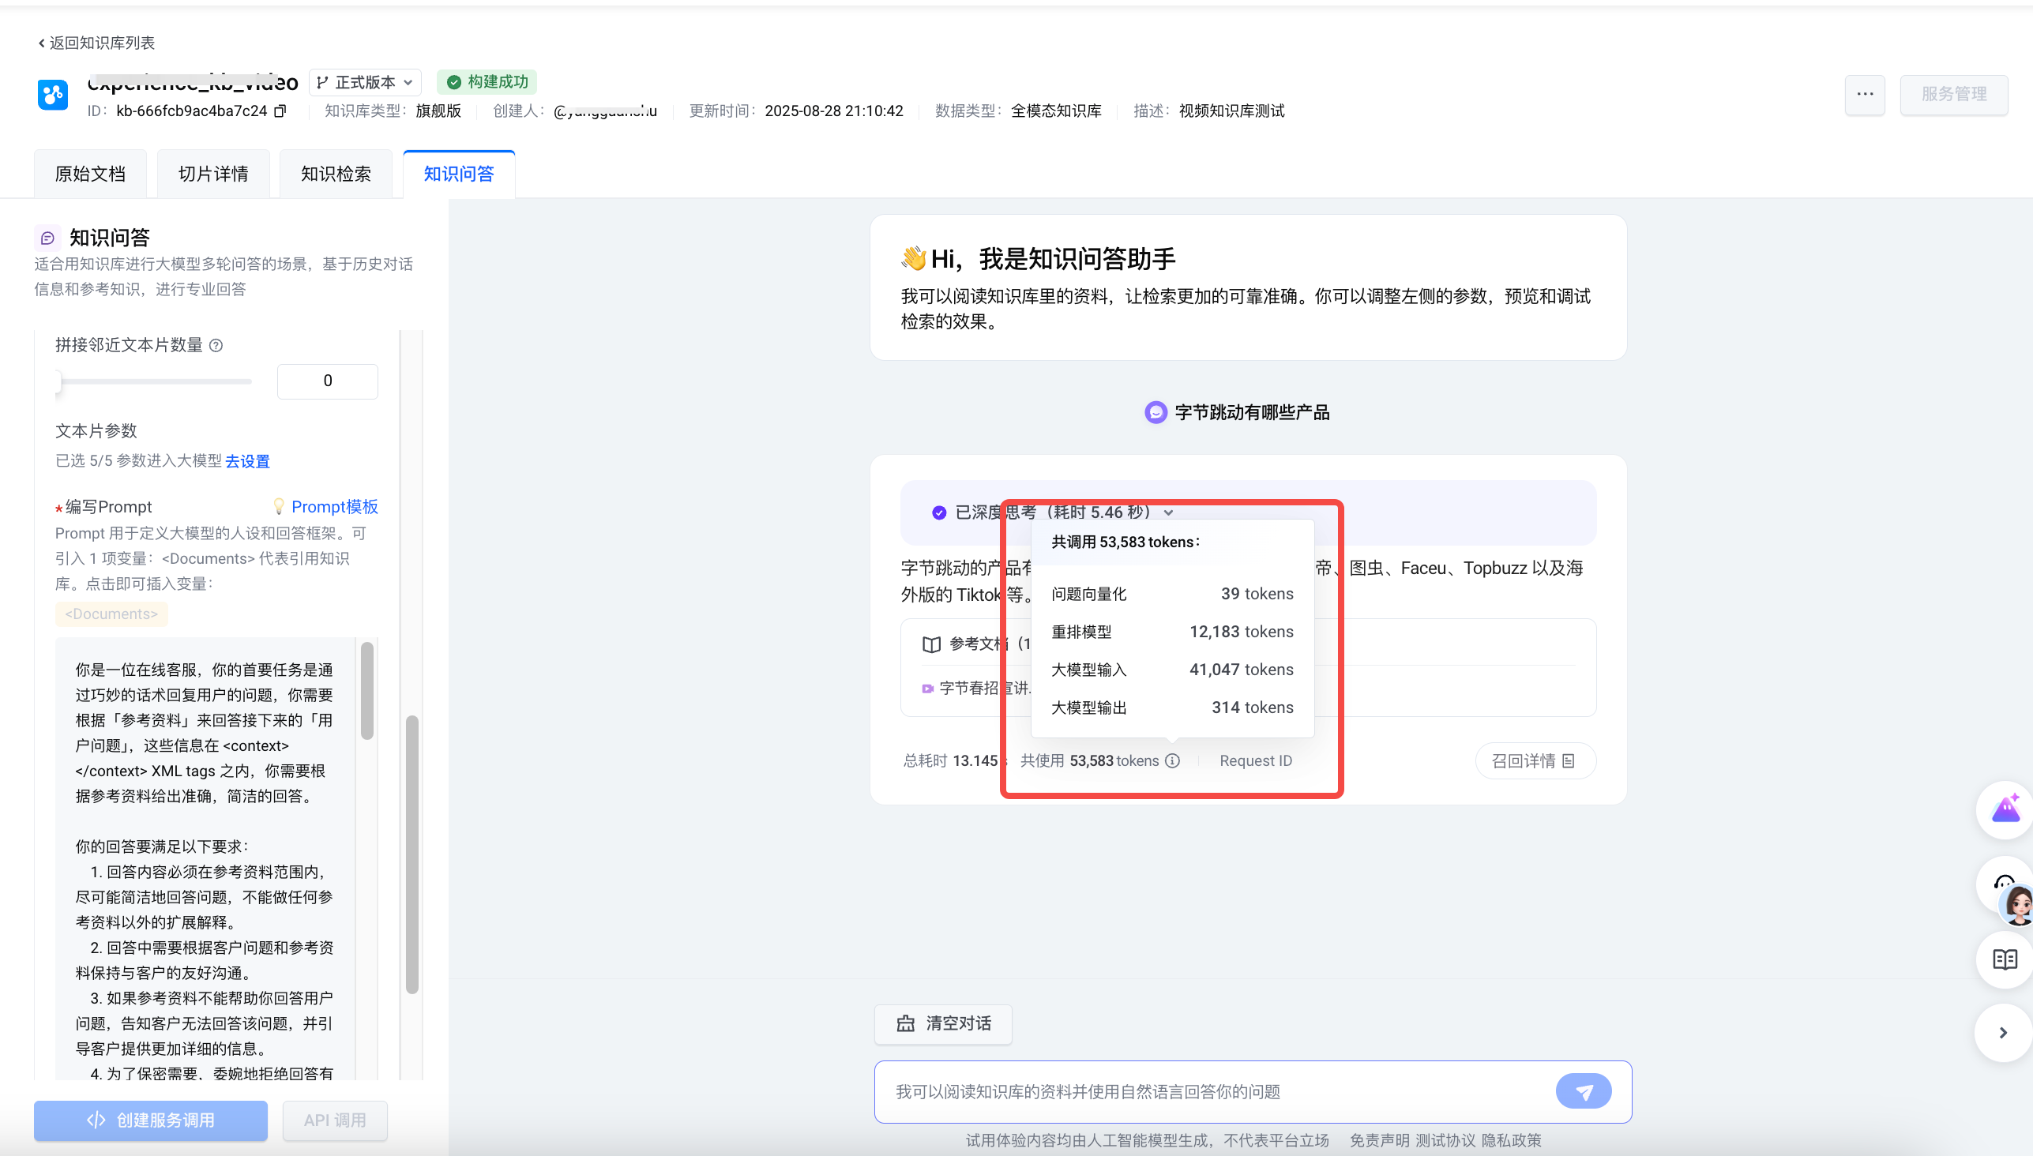Click the 拼接邻近文本片数量 slider handle
This screenshot has width=2033, height=1156.
pyautogui.click(x=58, y=382)
